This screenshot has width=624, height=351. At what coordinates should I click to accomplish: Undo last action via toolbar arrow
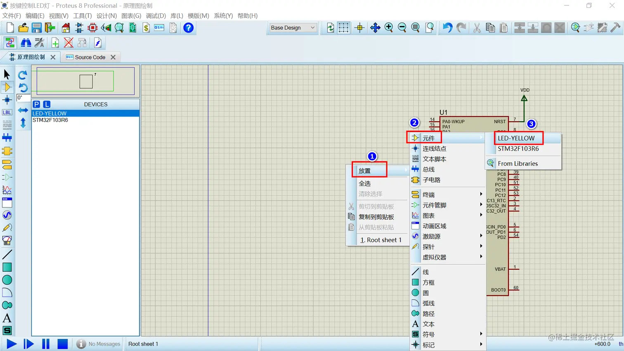coord(447,28)
